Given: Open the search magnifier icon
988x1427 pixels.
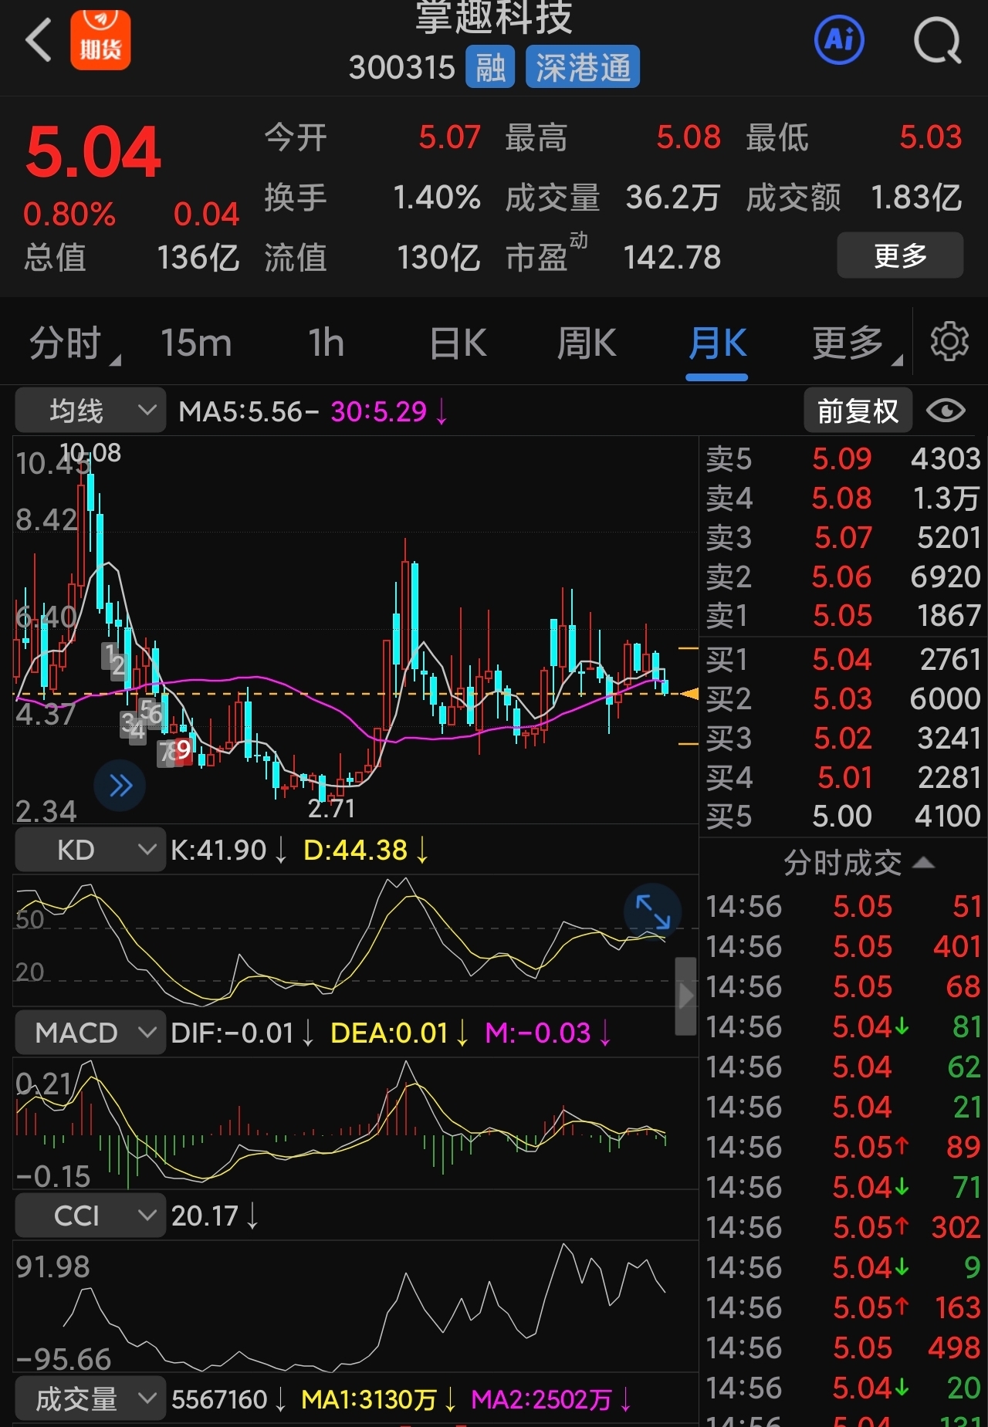Looking at the screenshot, I should pos(938,41).
